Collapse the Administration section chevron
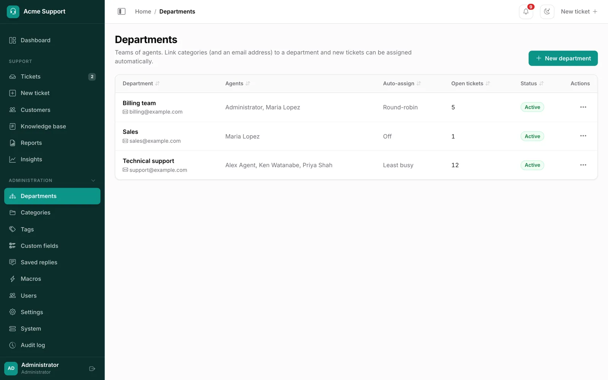Viewport: 608px width, 380px height. pos(93,180)
